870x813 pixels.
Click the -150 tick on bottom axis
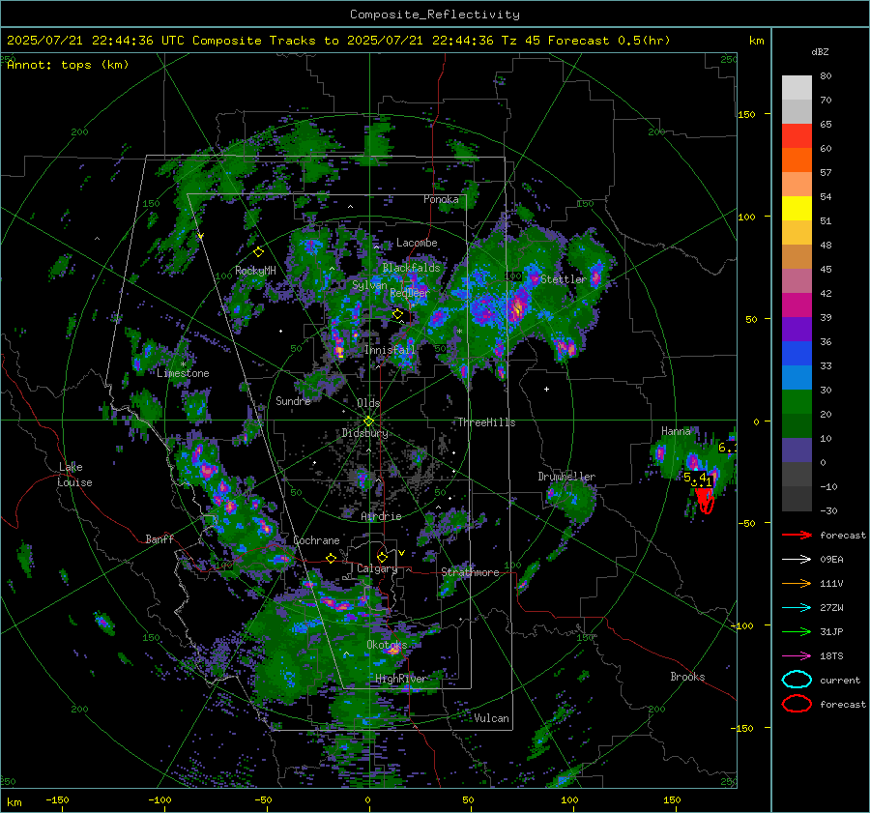(x=57, y=799)
